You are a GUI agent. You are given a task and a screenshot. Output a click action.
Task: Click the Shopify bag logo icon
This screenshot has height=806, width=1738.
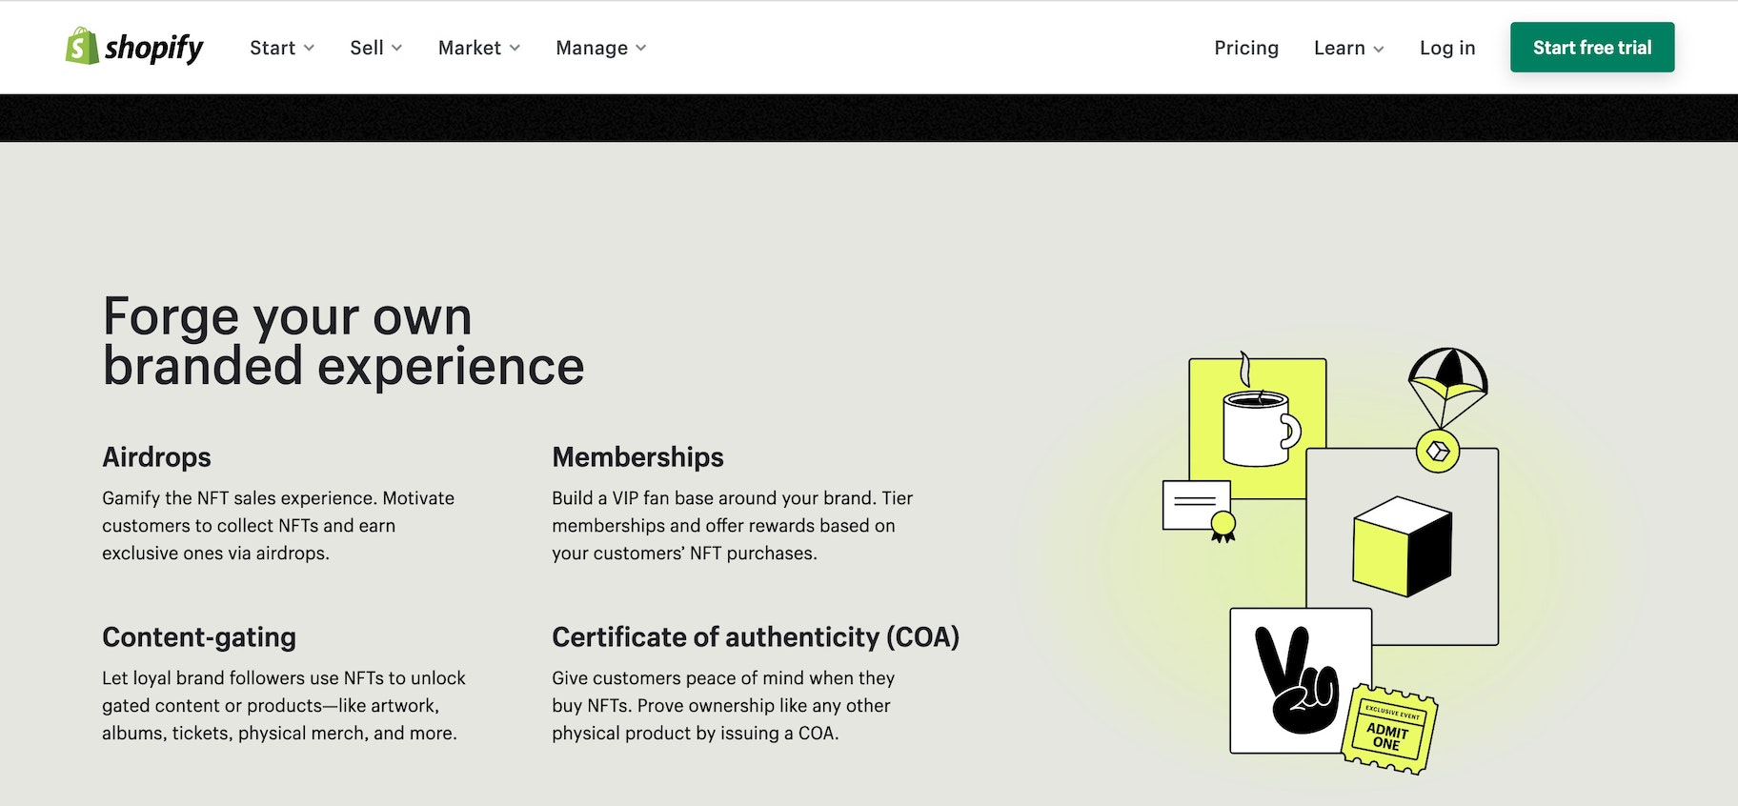(x=82, y=47)
